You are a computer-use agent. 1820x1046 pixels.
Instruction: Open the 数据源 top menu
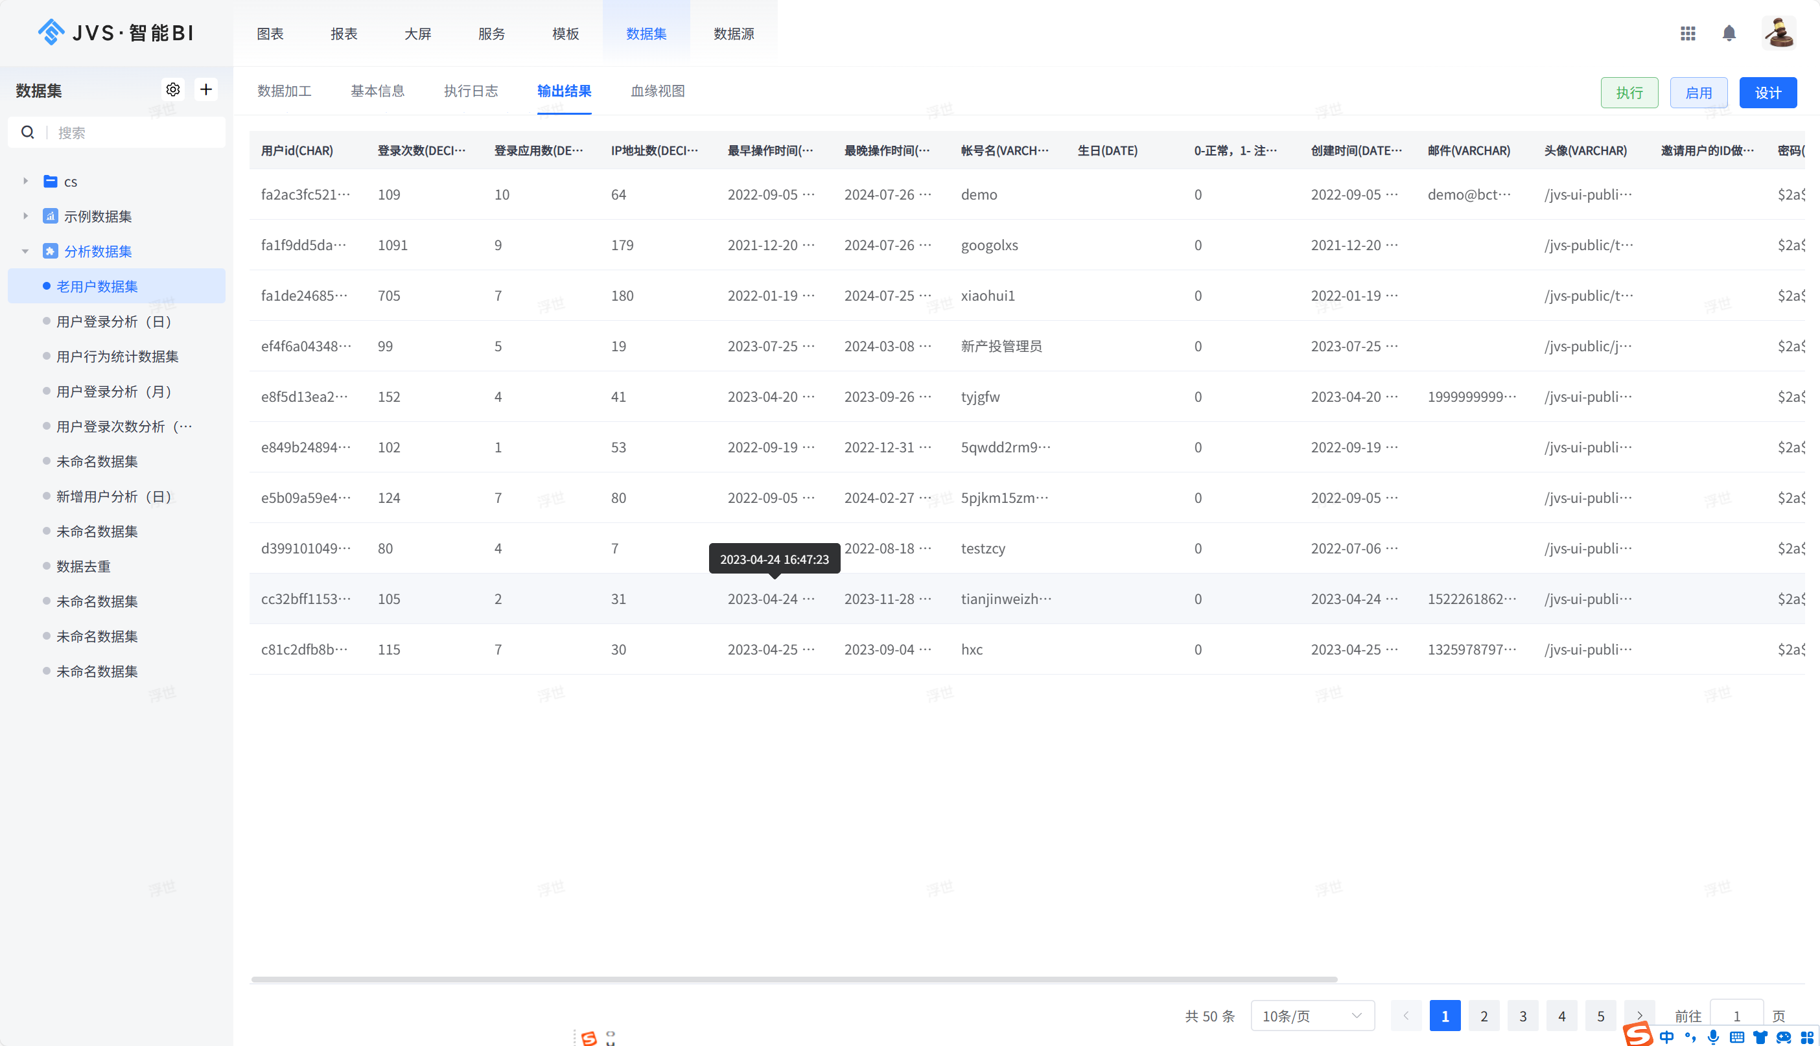pyautogui.click(x=733, y=34)
